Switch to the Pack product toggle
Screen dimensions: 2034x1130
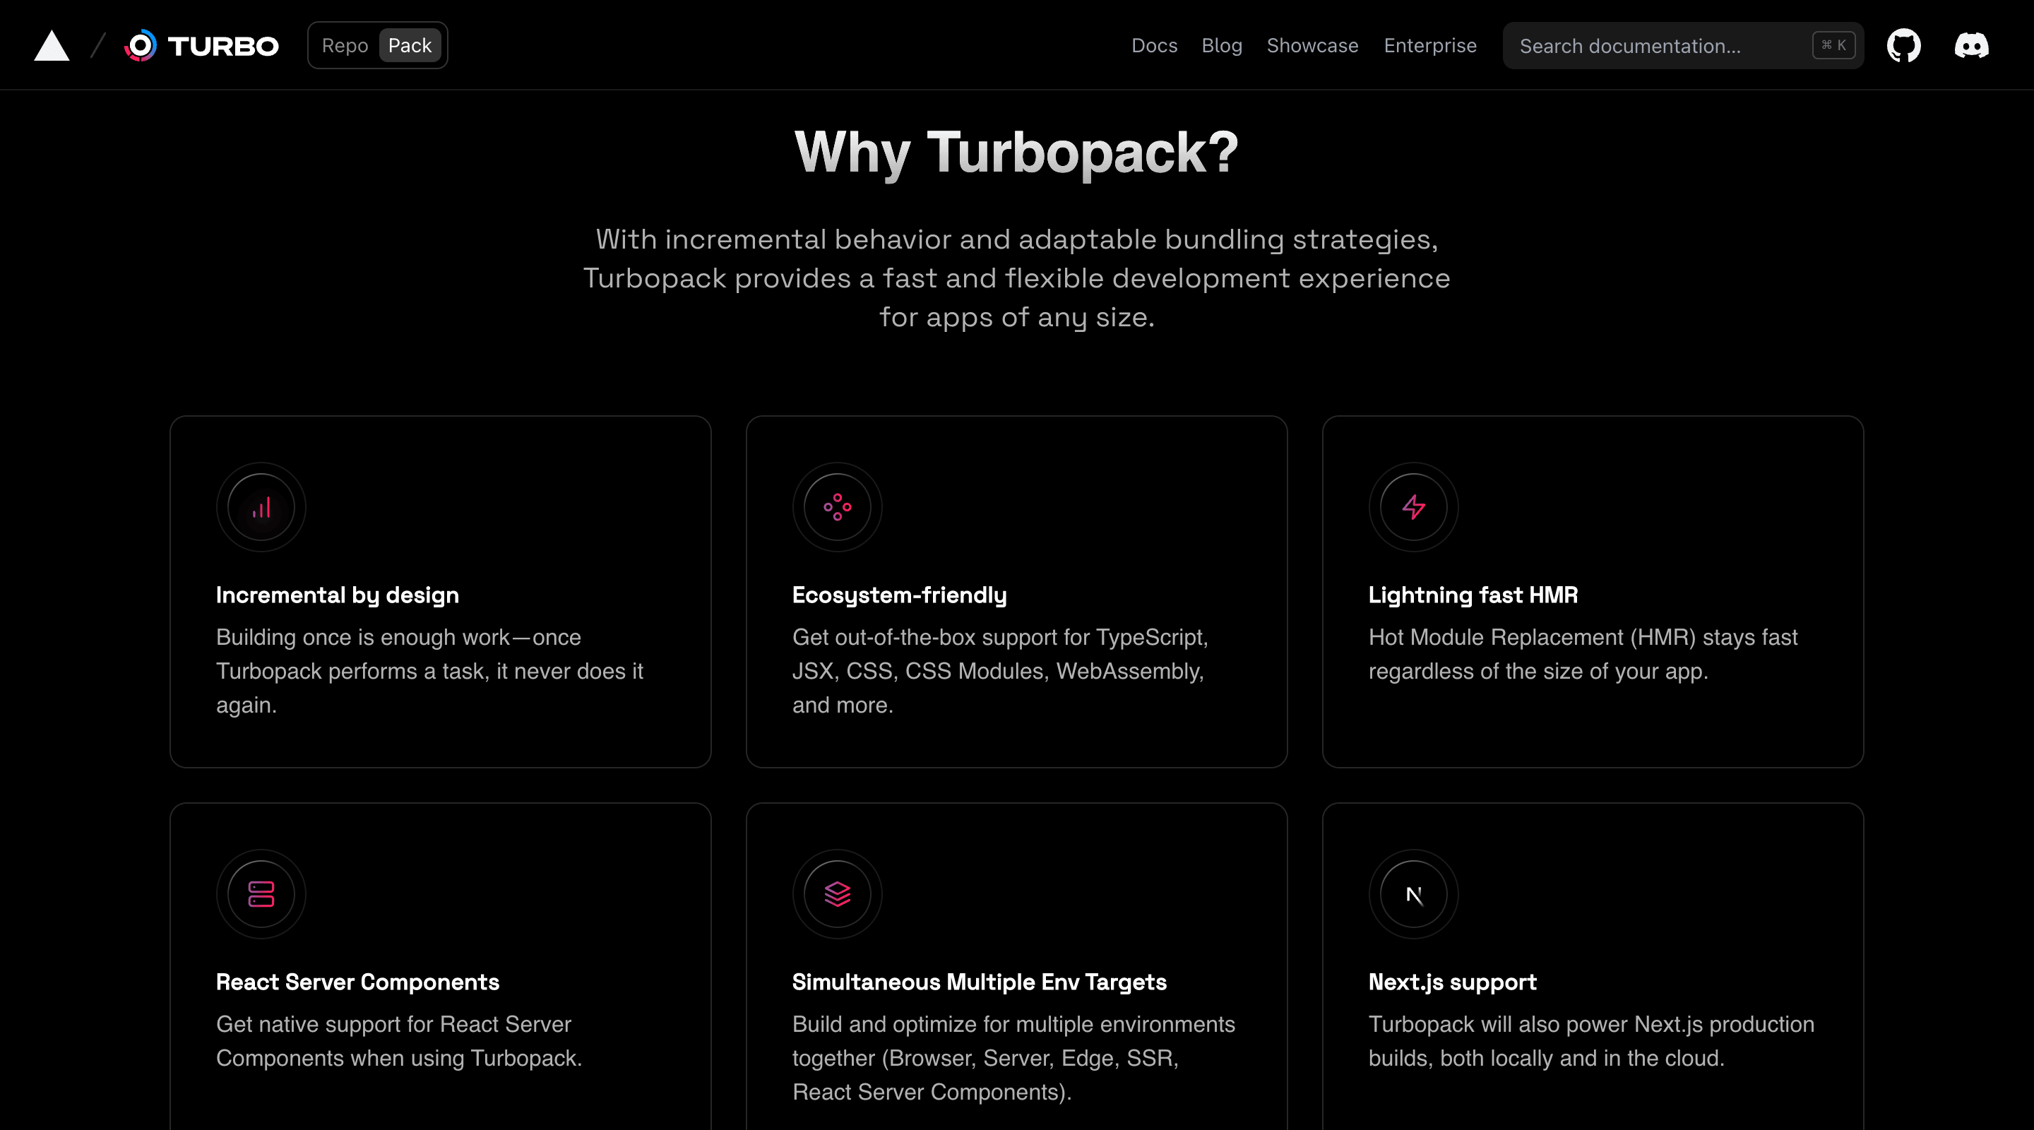pyautogui.click(x=409, y=45)
